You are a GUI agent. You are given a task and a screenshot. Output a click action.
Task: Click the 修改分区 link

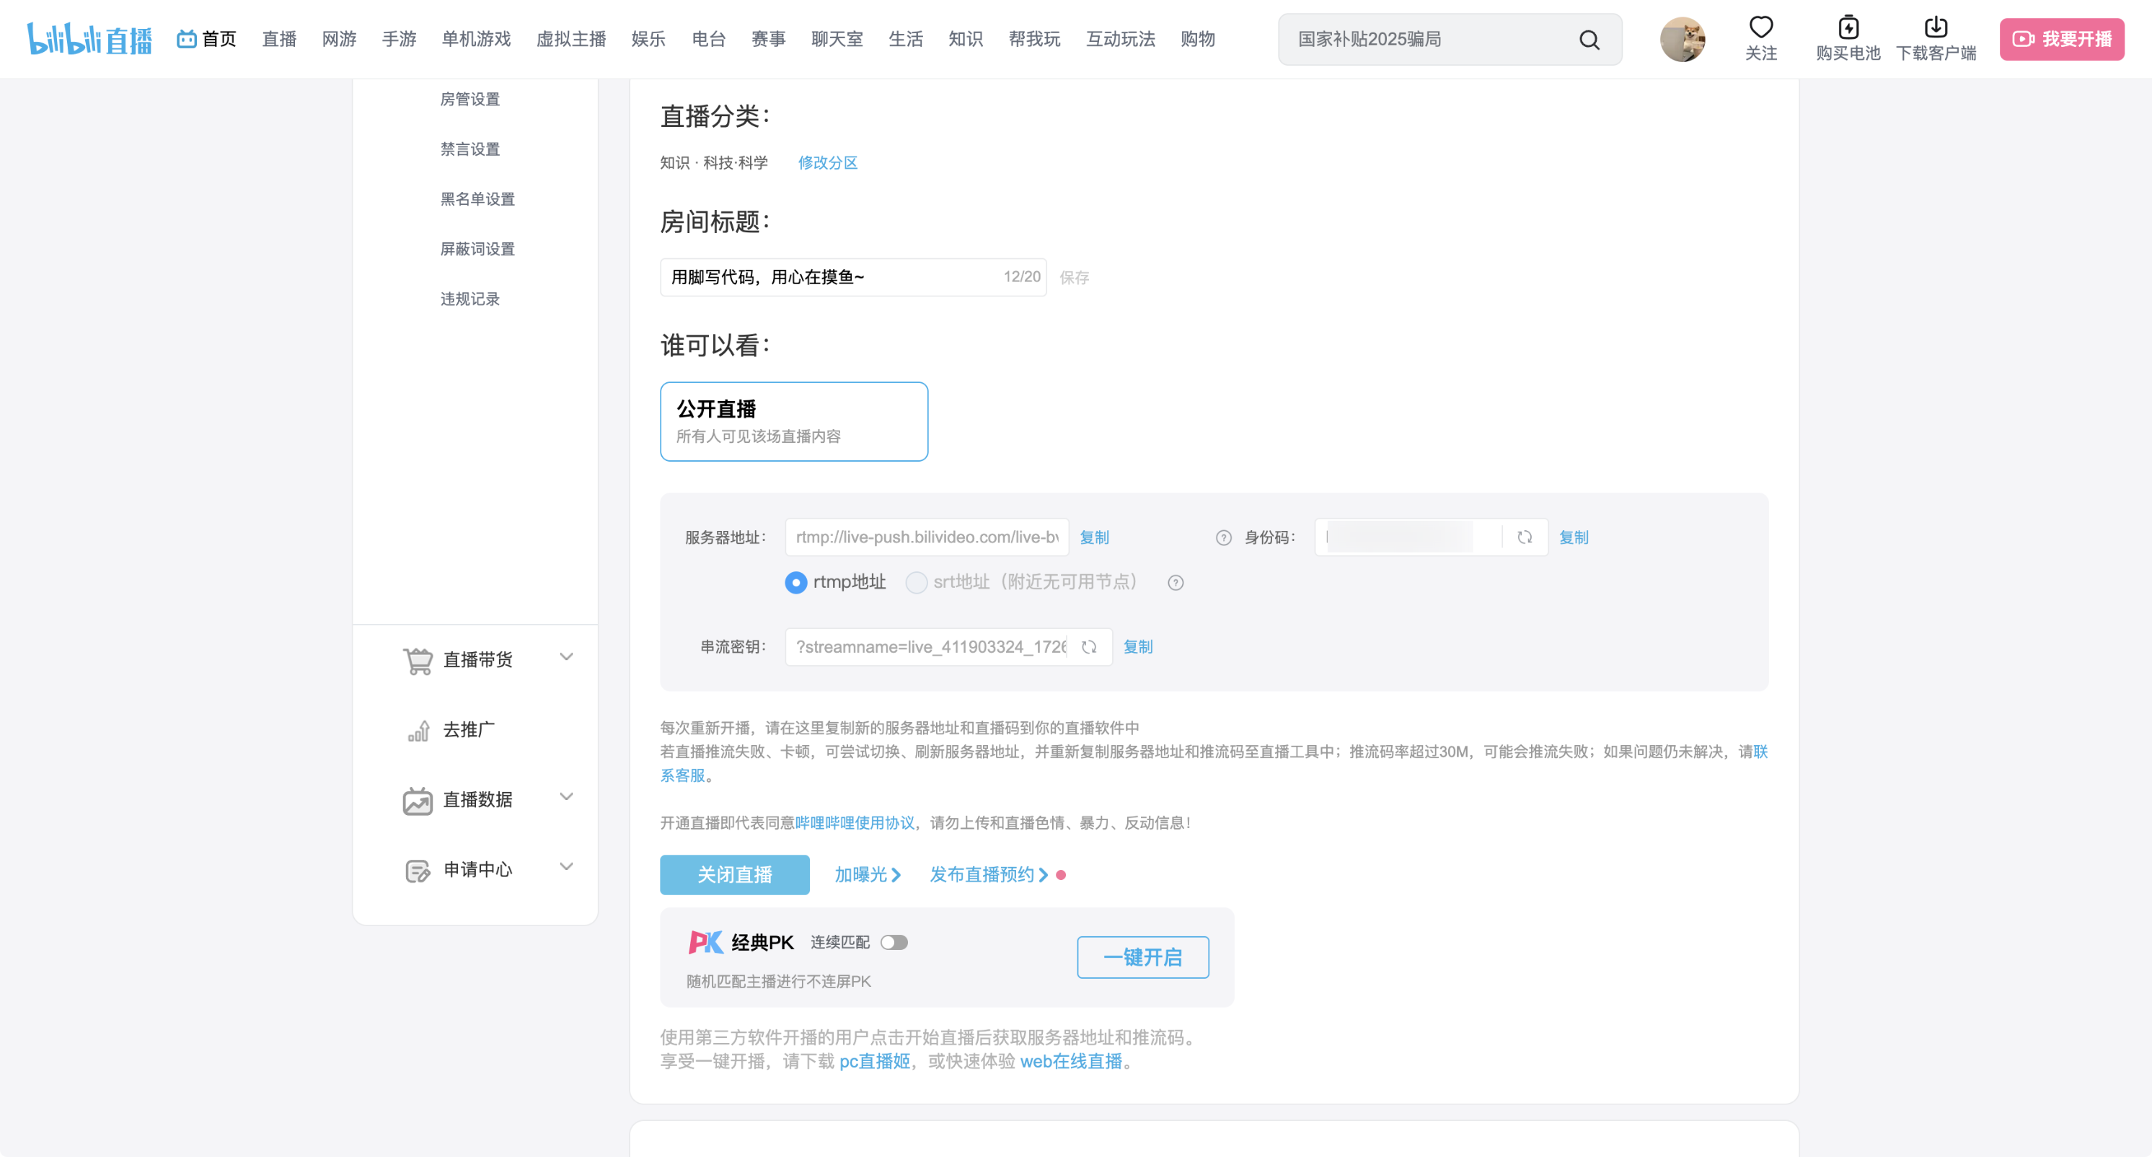click(827, 163)
